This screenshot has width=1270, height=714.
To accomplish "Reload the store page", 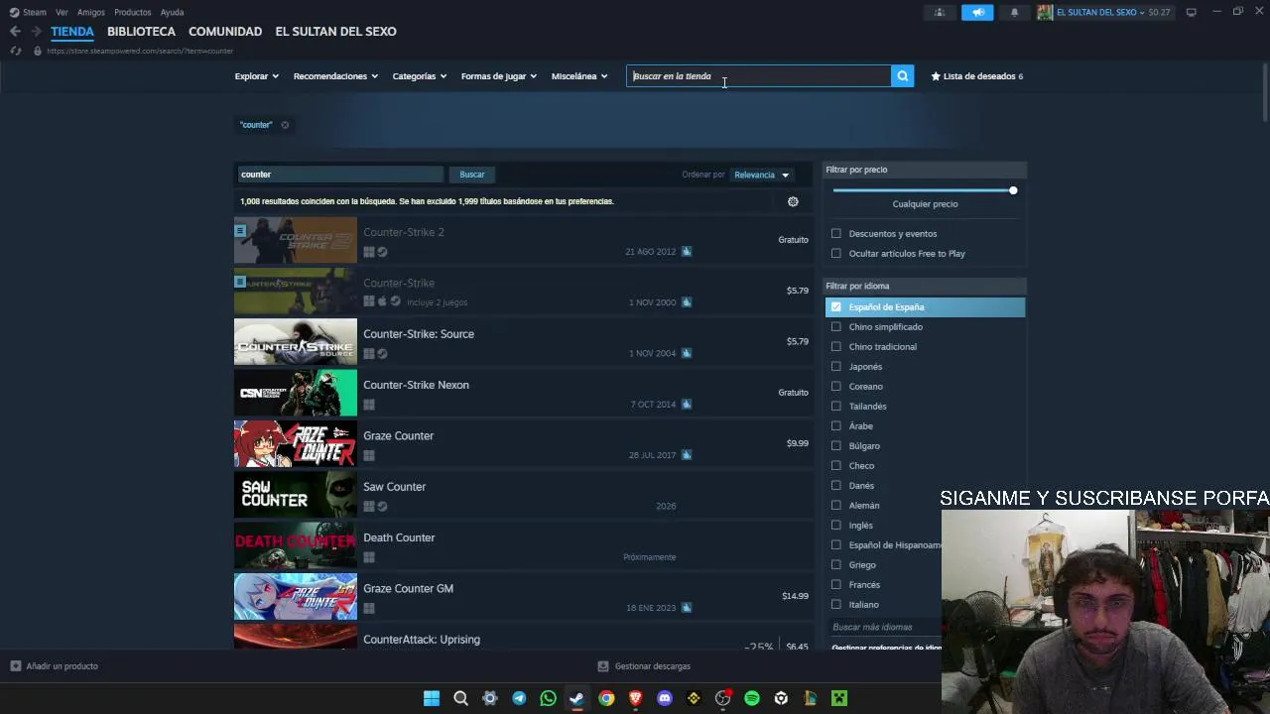I will click(x=15, y=51).
